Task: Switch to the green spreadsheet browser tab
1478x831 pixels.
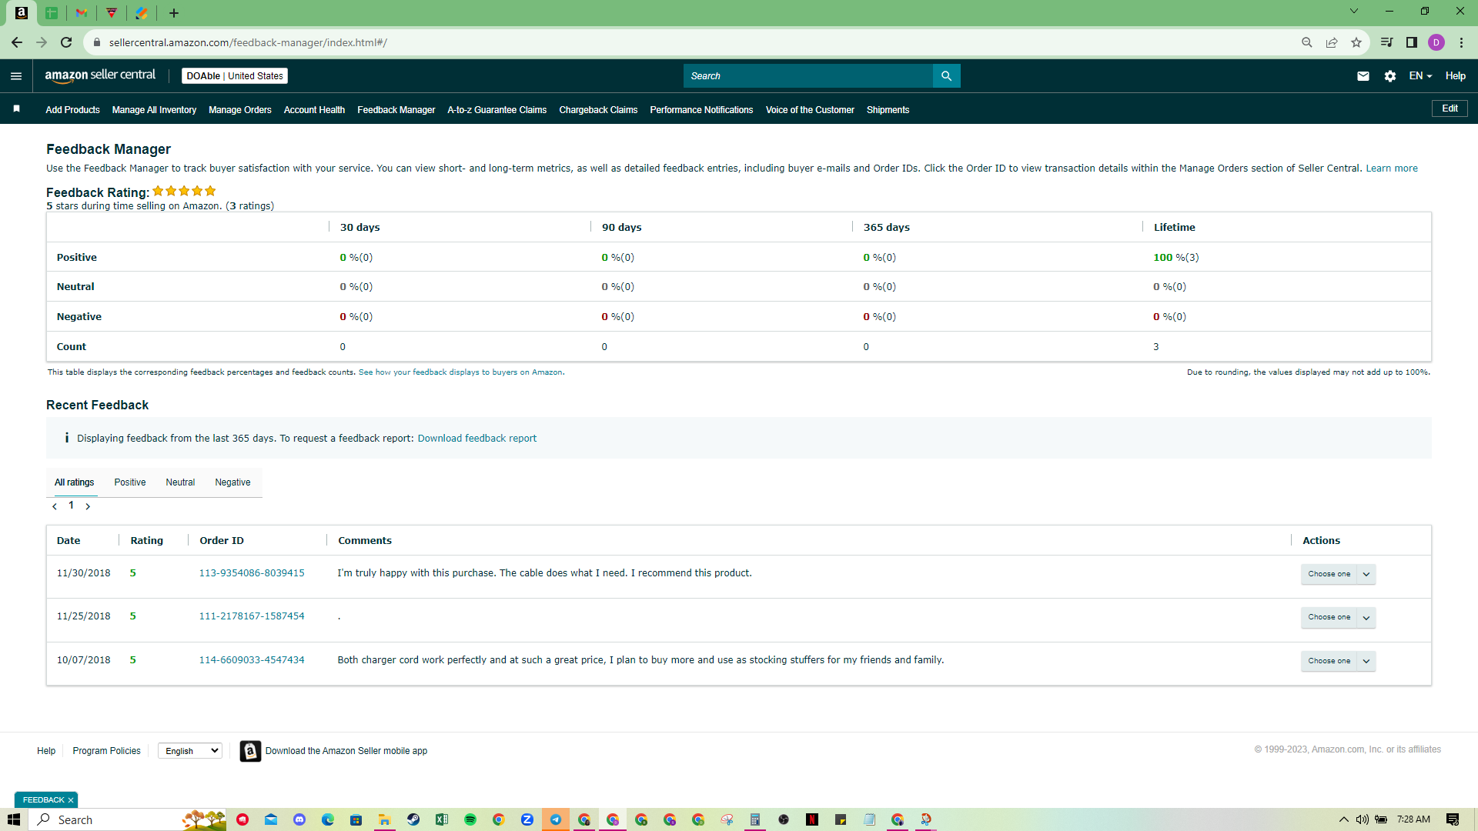Action: click(x=52, y=13)
